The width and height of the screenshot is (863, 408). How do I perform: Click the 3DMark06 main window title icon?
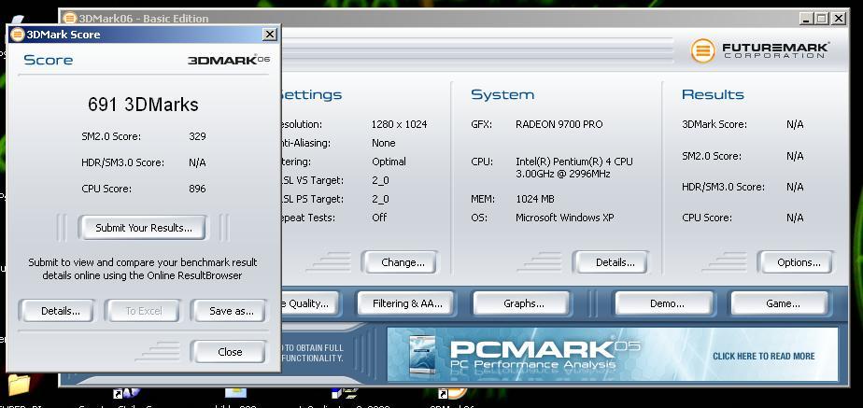click(x=70, y=18)
